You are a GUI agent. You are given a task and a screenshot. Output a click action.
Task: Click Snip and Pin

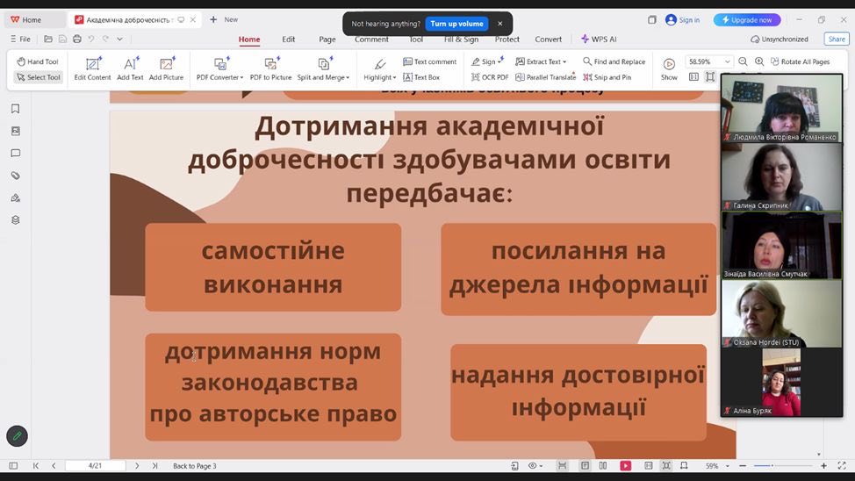pyautogui.click(x=607, y=77)
